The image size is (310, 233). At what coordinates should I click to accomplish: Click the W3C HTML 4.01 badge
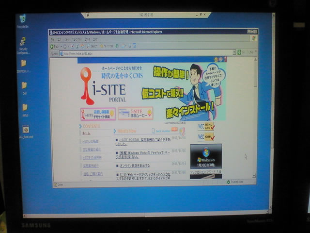click(x=206, y=126)
